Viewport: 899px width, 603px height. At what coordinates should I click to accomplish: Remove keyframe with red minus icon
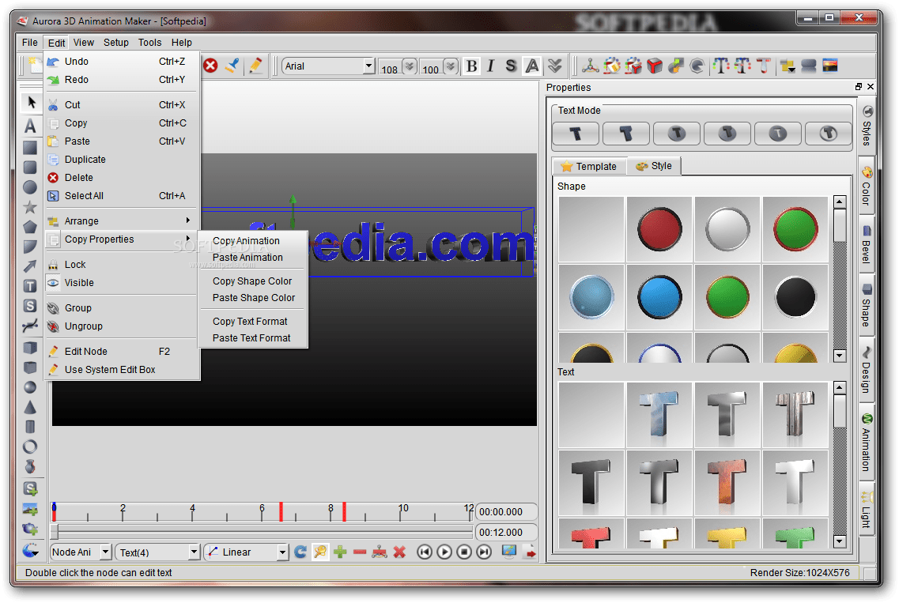(x=360, y=552)
